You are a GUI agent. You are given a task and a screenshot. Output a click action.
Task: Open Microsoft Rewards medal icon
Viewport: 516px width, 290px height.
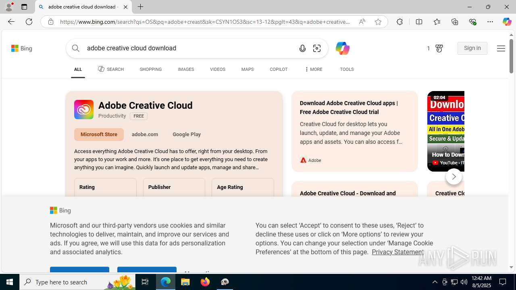[439, 48]
